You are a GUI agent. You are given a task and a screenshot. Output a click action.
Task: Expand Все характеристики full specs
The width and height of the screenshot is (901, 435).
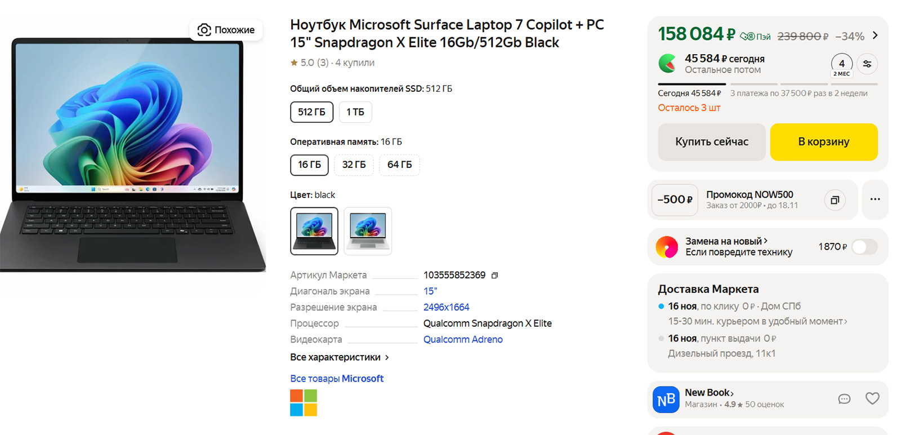[339, 357]
